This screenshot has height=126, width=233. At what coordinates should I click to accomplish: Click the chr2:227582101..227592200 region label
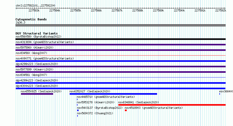click(35, 5)
